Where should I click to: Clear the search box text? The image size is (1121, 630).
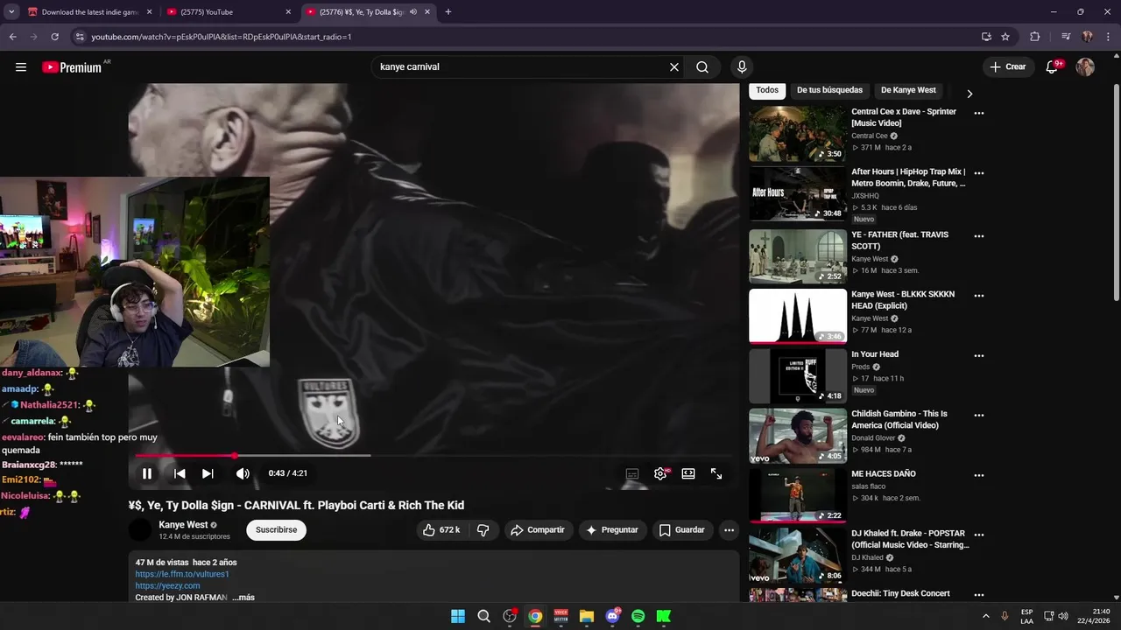674,67
